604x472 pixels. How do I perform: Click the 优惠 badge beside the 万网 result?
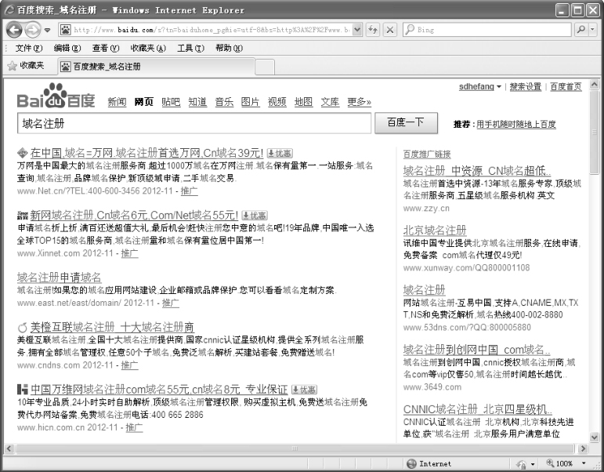click(x=280, y=154)
